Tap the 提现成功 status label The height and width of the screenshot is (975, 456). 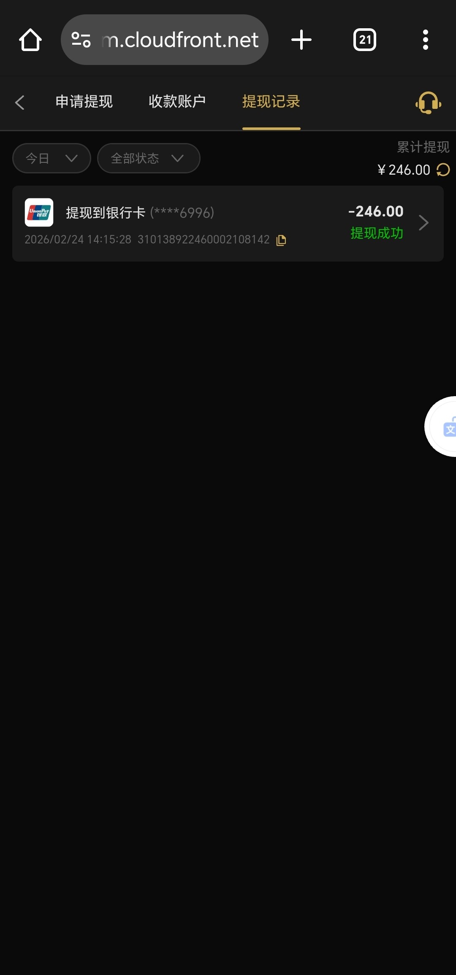pyautogui.click(x=377, y=233)
